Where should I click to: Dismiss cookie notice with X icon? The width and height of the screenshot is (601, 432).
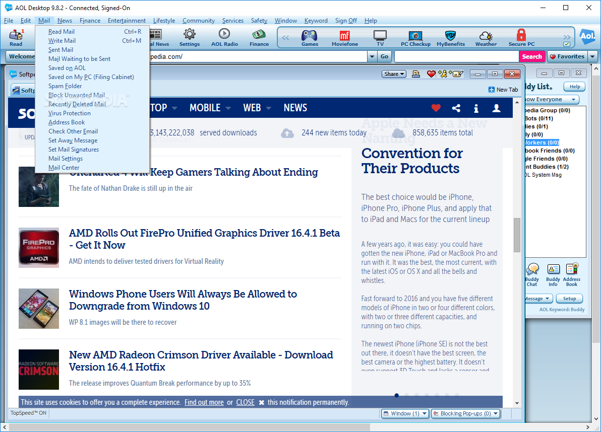click(x=261, y=402)
